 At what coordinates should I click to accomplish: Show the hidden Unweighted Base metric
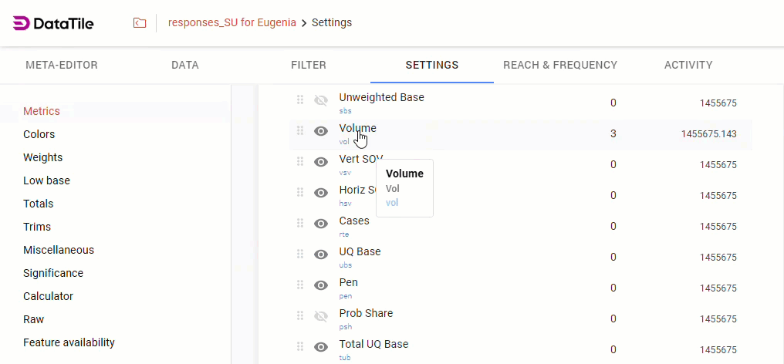pyautogui.click(x=321, y=100)
